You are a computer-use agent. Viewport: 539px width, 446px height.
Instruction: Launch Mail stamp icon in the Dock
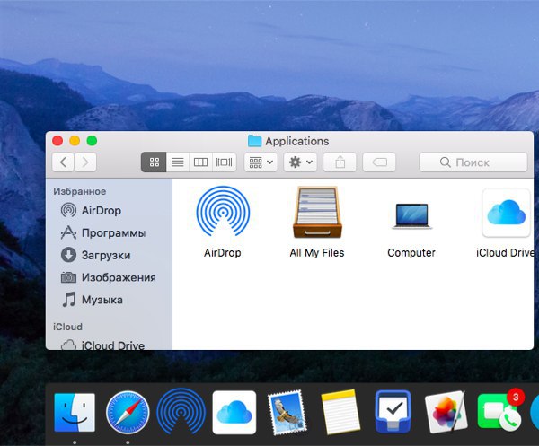coord(287,413)
